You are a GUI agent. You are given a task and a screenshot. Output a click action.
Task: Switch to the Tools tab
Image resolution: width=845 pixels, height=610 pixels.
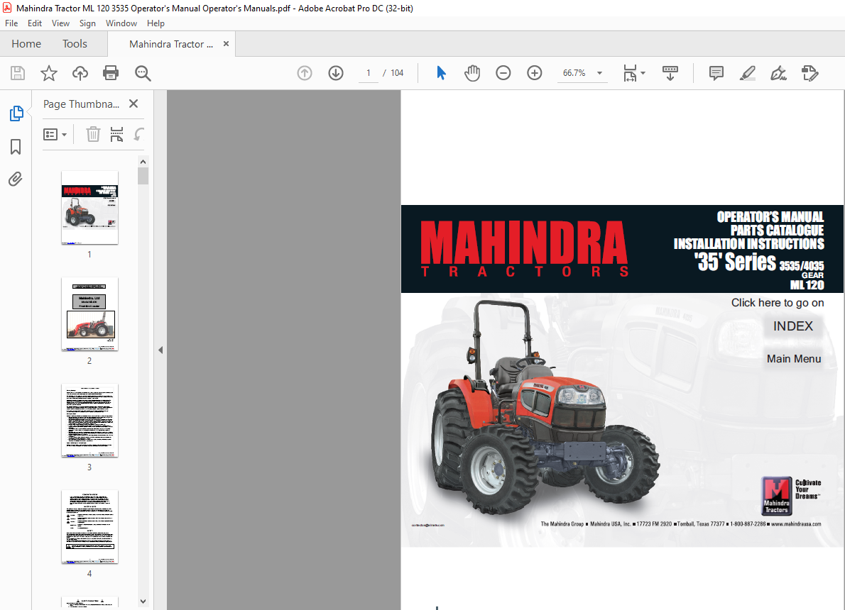point(75,43)
